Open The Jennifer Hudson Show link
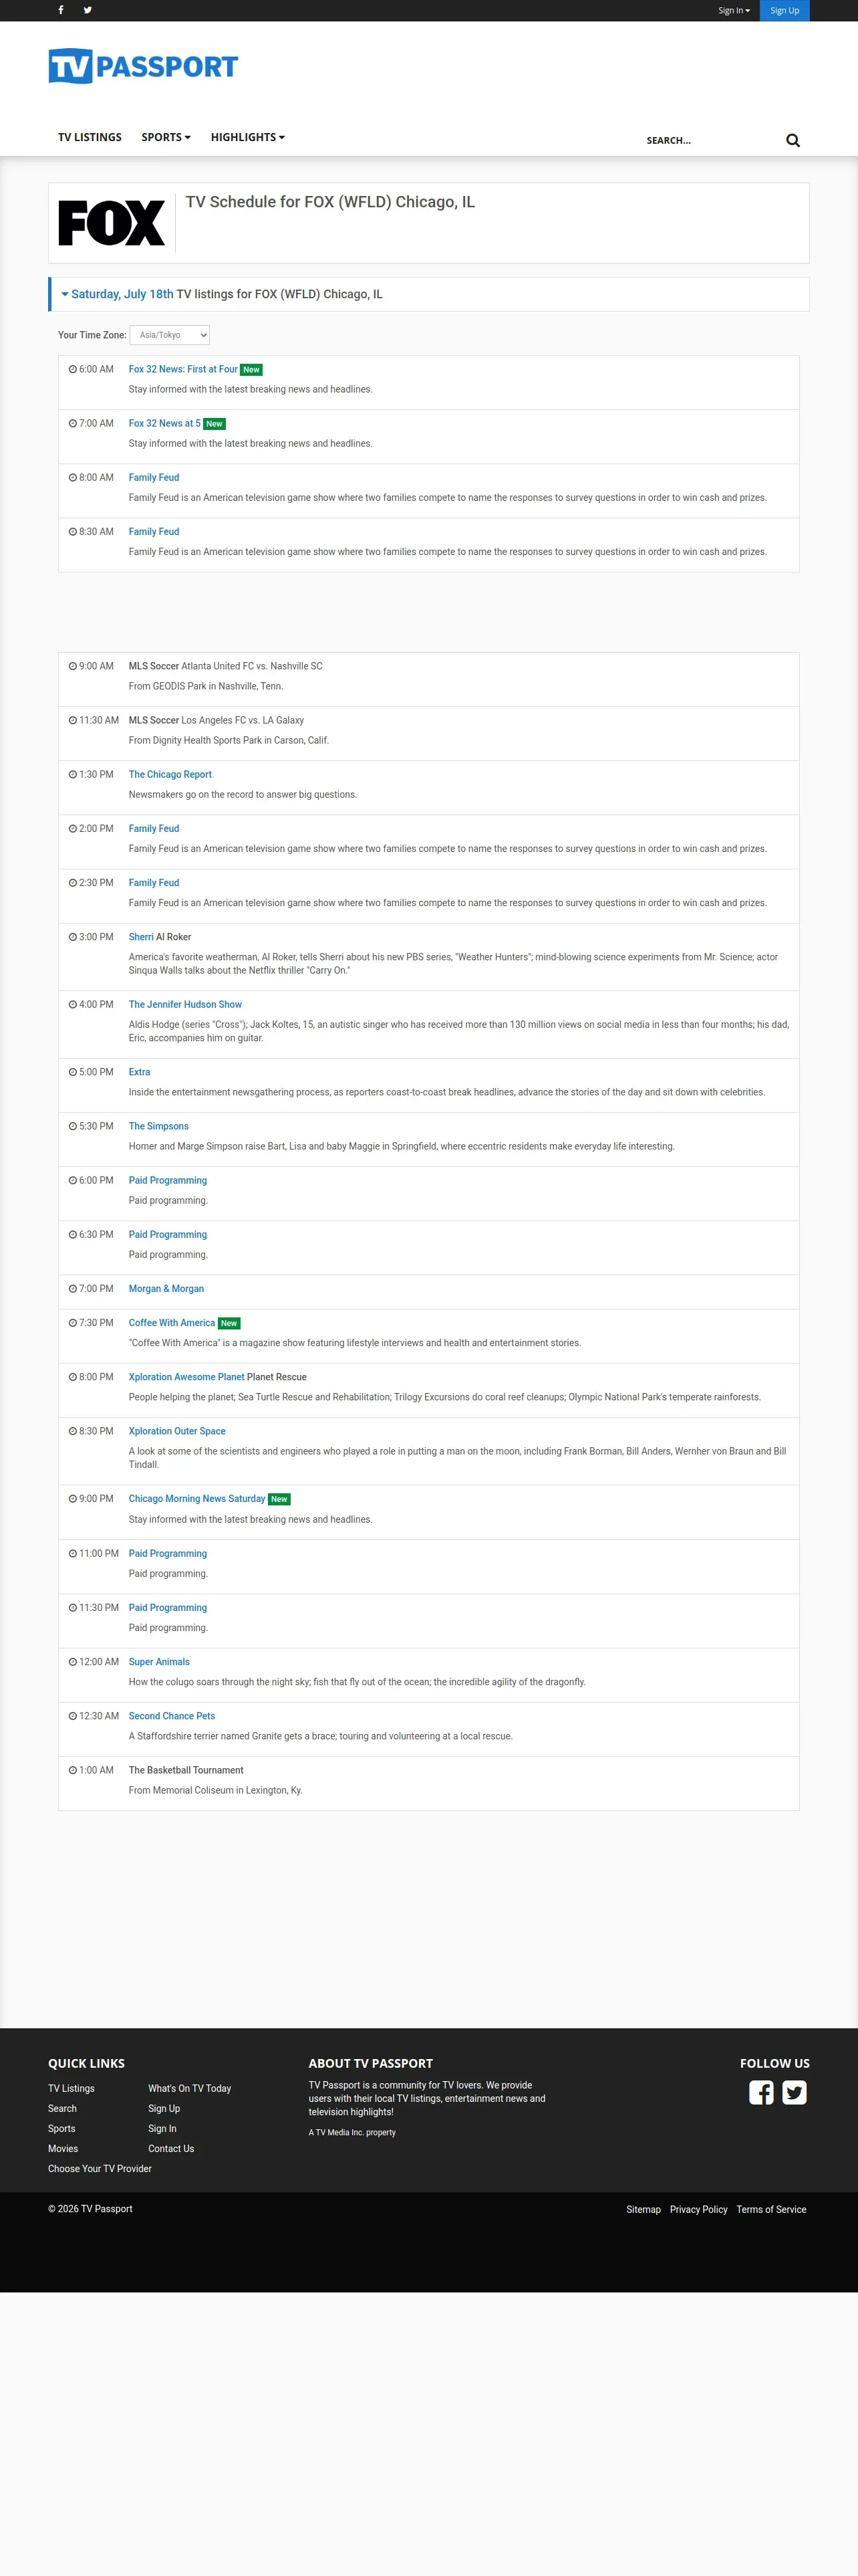Viewport: 858px width, 2576px height. pos(185,1004)
